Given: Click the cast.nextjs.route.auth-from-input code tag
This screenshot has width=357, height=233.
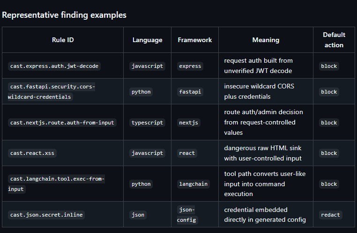Looking at the screenshot, I should [x=62, y=123].
